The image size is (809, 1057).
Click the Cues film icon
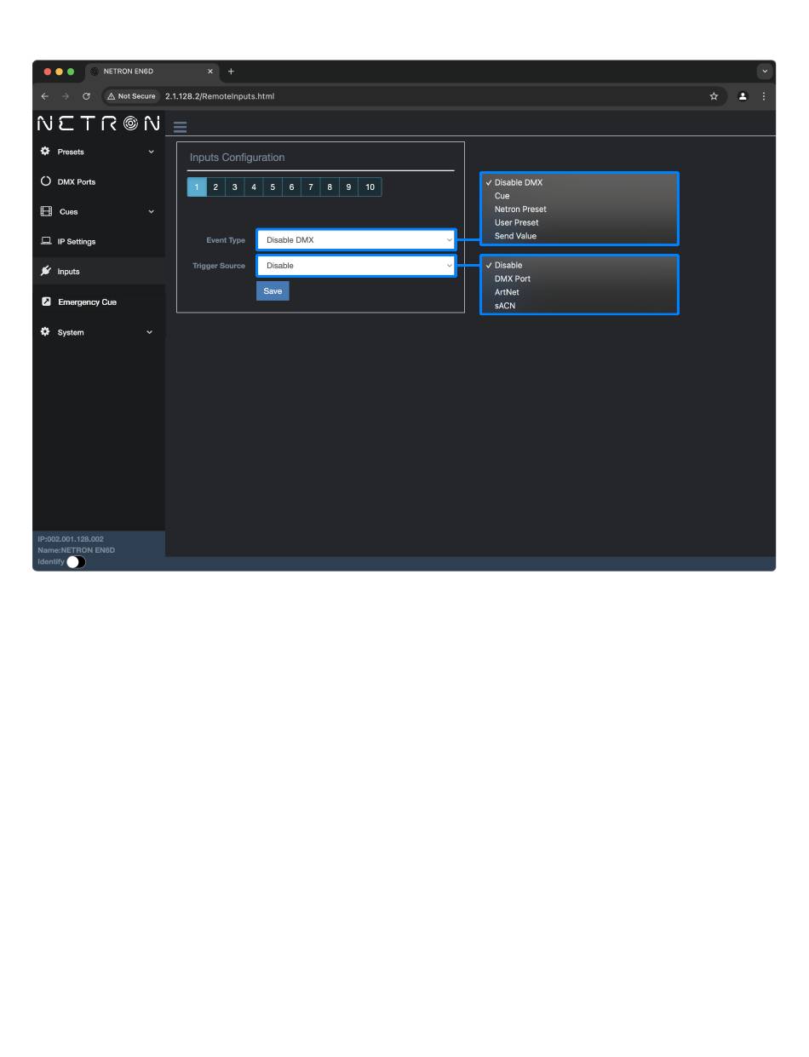coord(46,211)
